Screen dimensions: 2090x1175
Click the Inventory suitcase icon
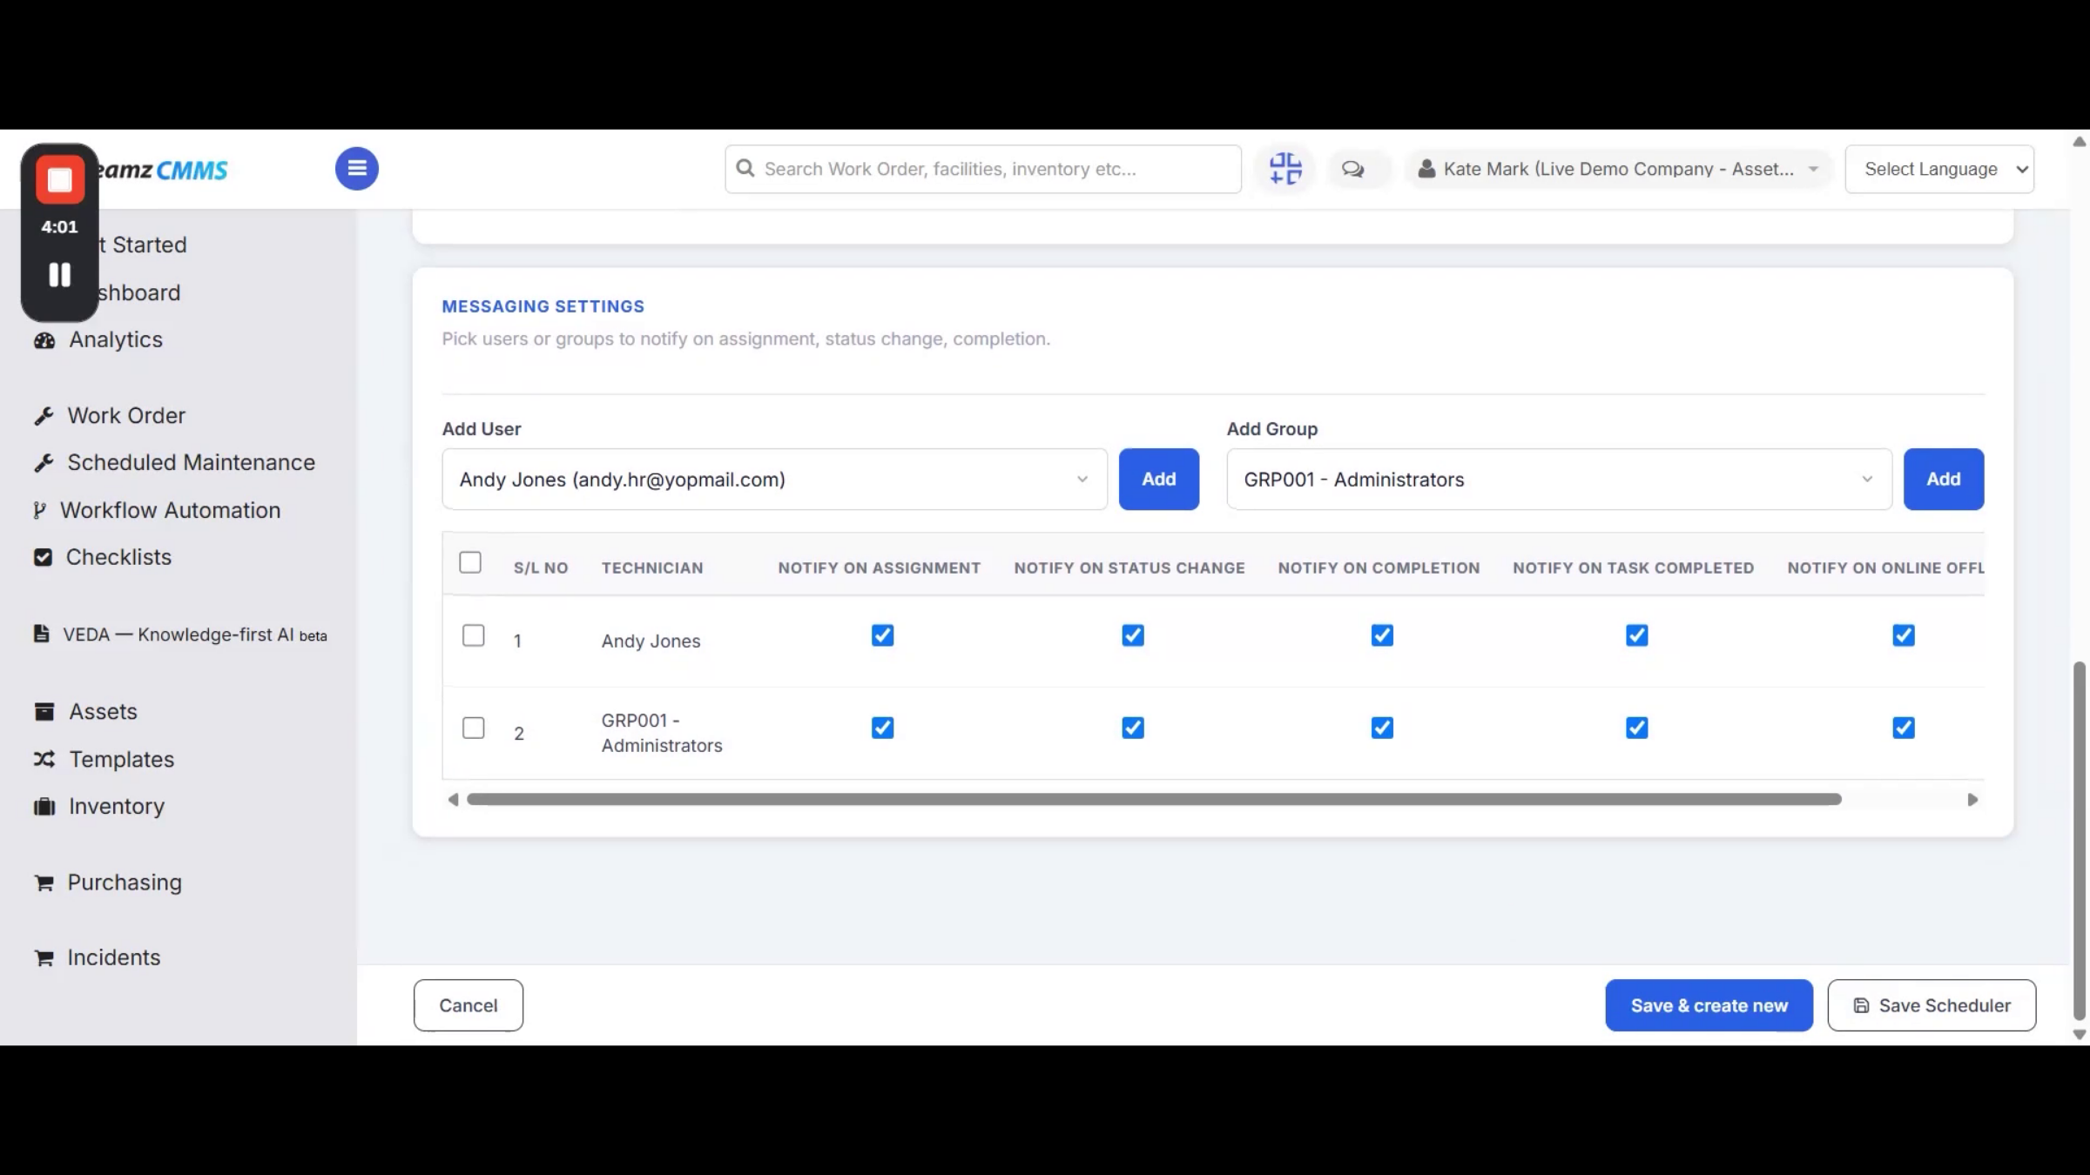pyautogui.click(x=44, y=807)
